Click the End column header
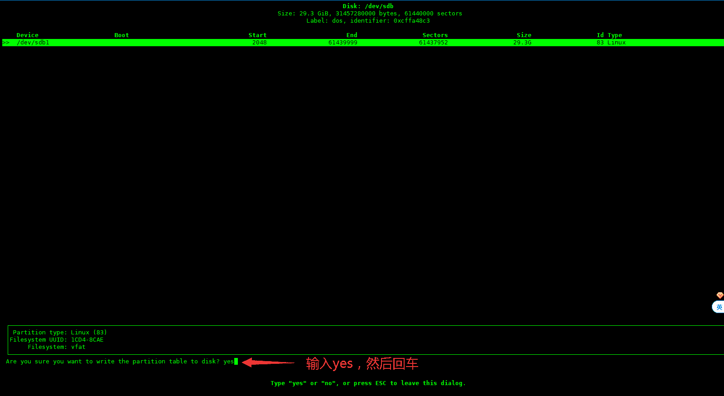 [x=352, y=35]
